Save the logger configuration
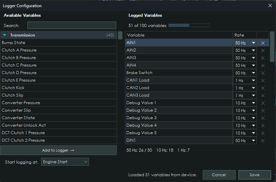Viewport: 276px width, 182px height. click(x=254, y=175)
